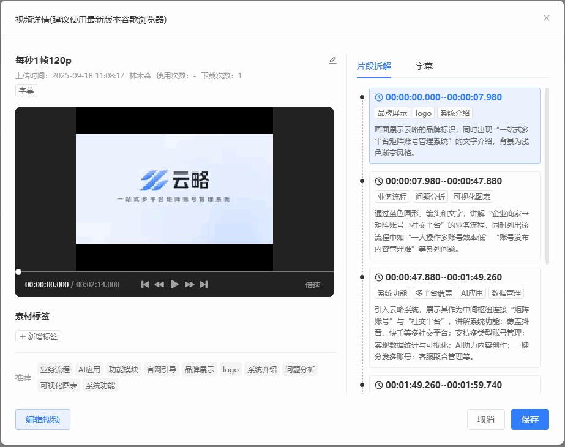Viewport: 565px width, 447px height.
Task: Jump to the 00:00:47.880~00:01:49.260 segment
Action: click(454, 277)
